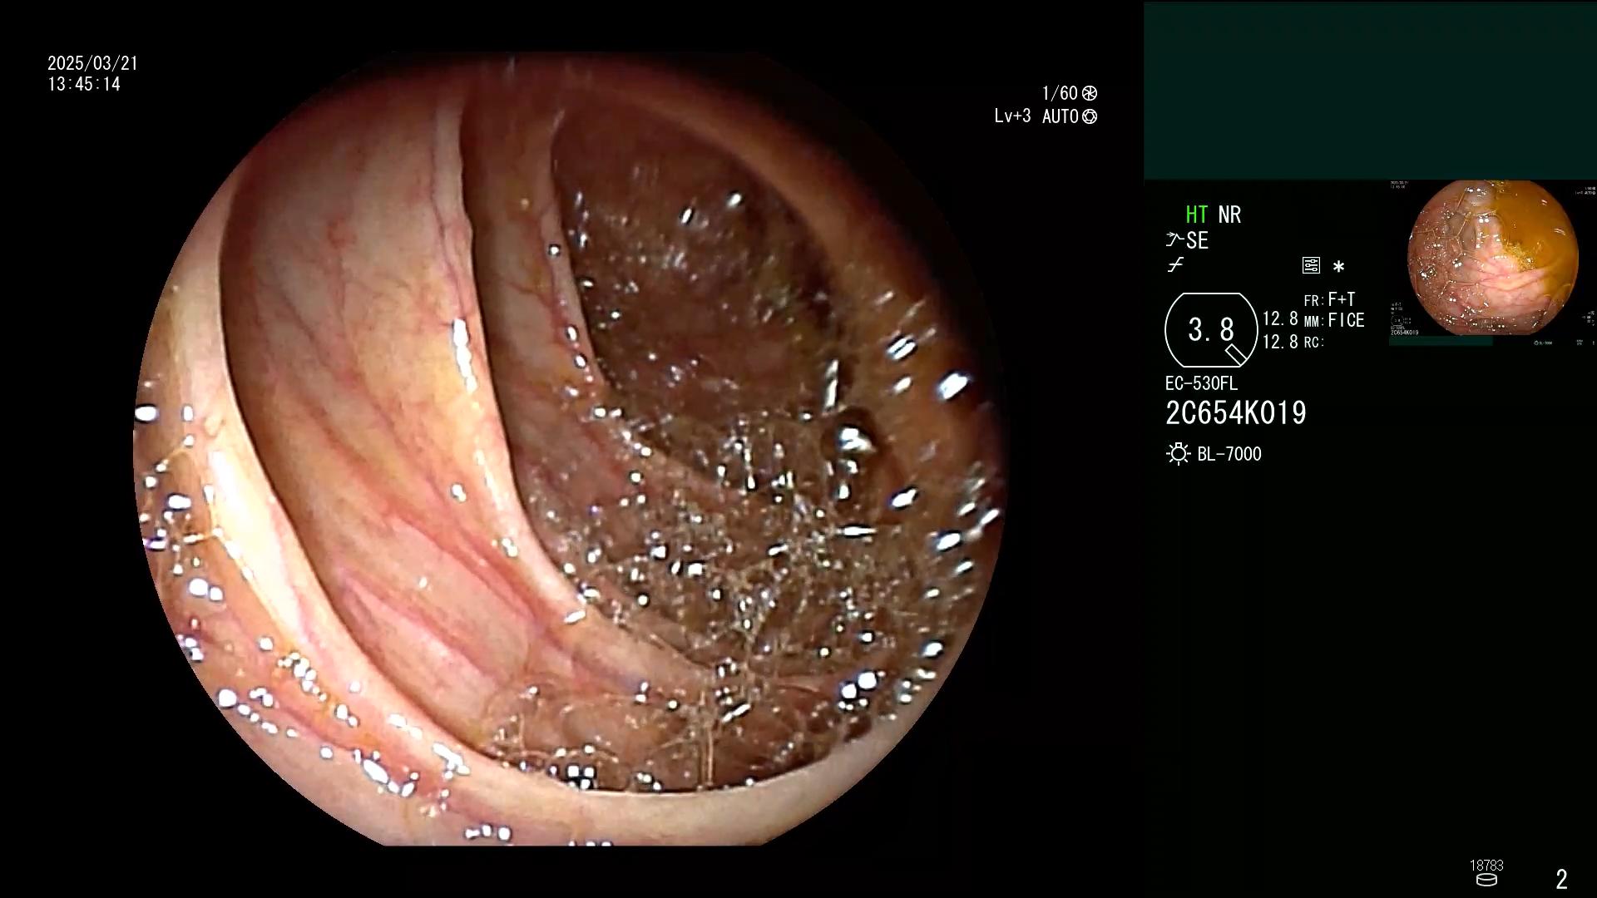Toggle the green HT indicator
This screenshot has height=898, width=1597.
point(1197,215)
